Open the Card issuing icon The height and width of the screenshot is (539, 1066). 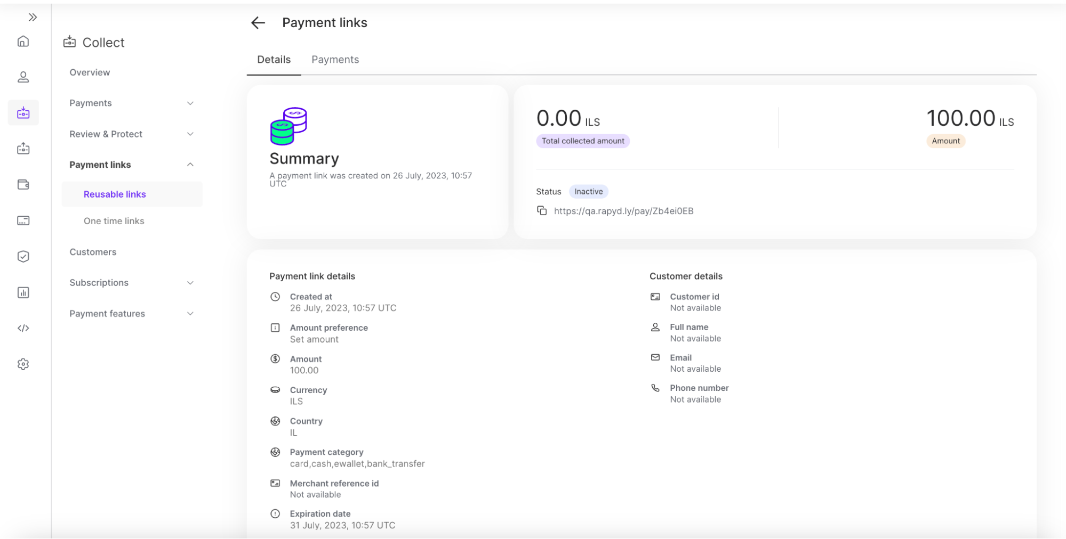coord(23,220)
